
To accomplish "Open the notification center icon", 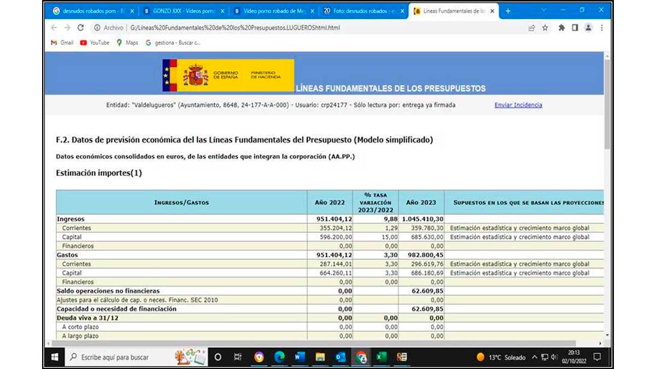I will [x=597, y=357].
